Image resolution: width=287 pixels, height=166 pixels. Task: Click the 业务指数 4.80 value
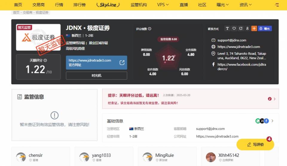click(x=191, y=54)
